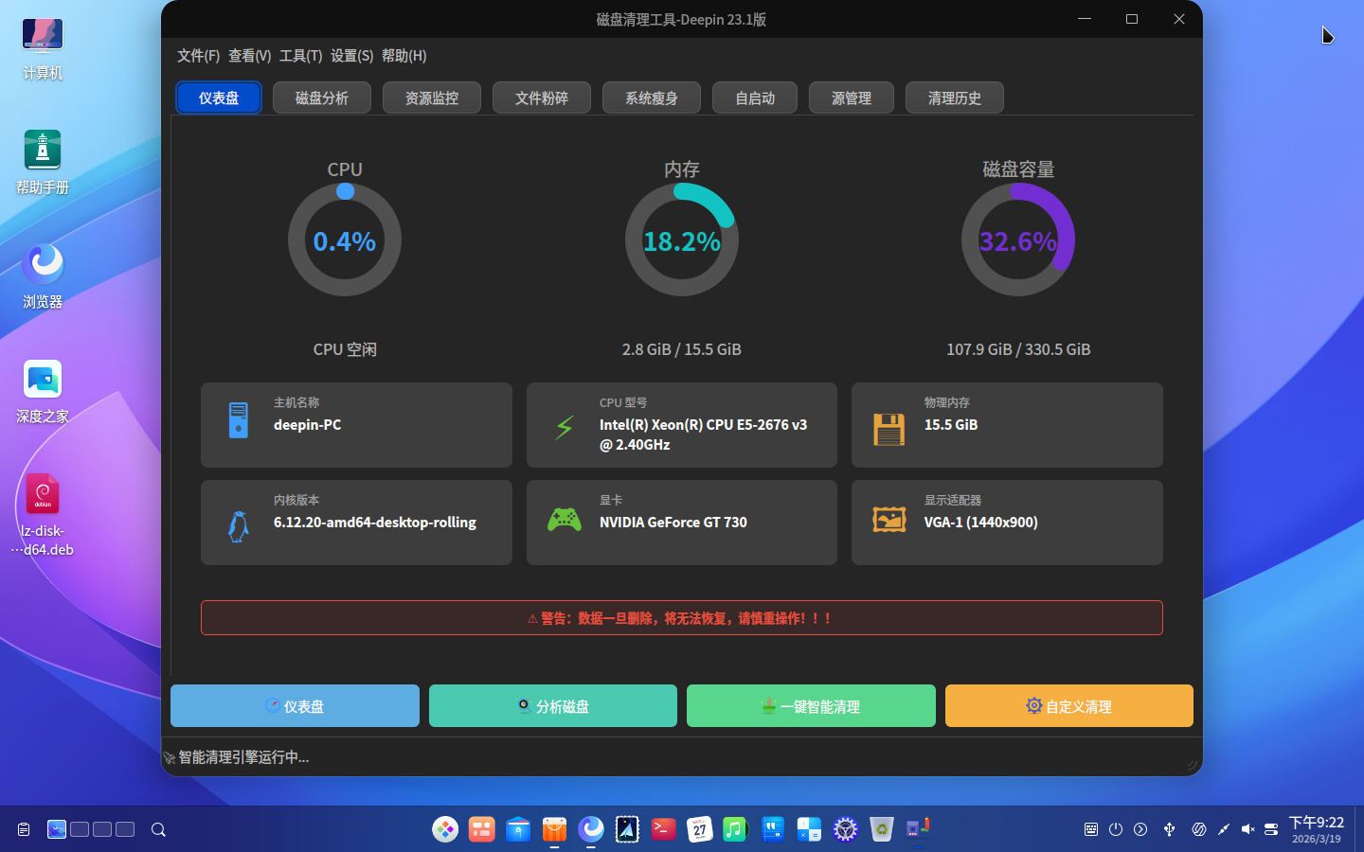Open the taskbar clock showing 下午9:22
The image size is (1364, 852).
1317,829
